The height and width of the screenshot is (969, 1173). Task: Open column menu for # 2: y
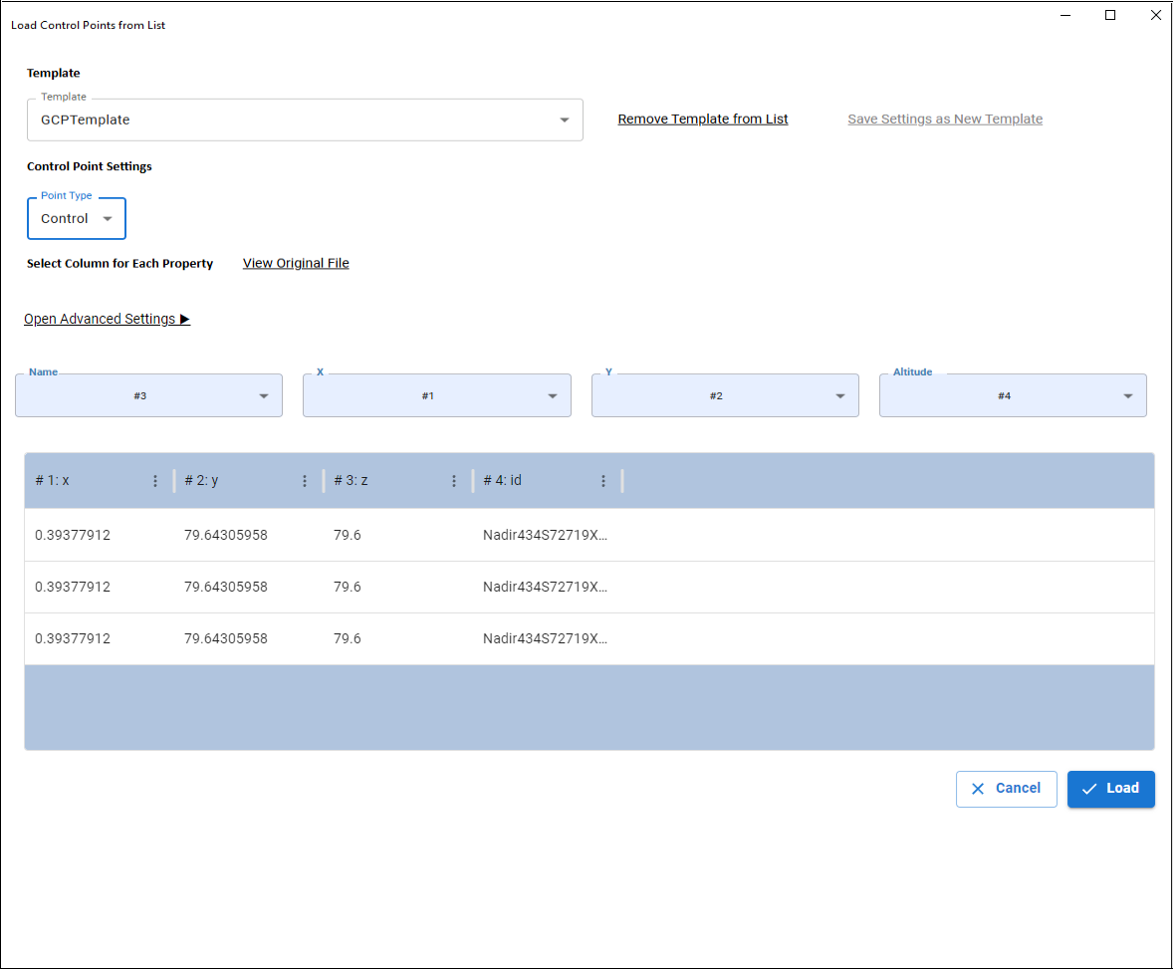point(305,481)
